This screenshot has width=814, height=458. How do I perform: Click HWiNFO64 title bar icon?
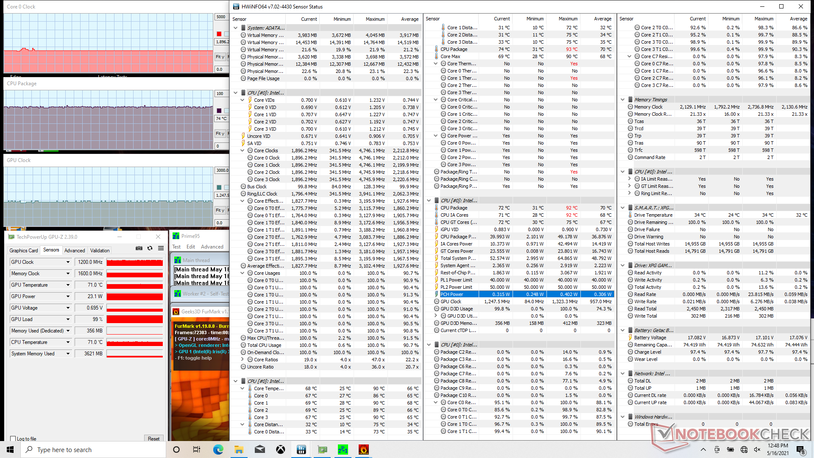(x=236, y=6)
